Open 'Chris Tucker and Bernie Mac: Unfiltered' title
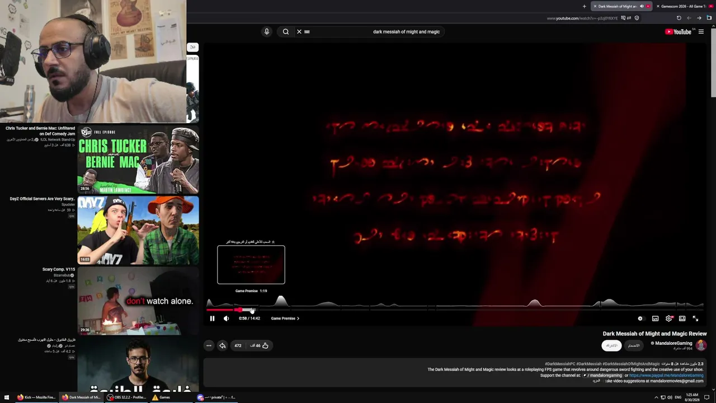Viewport: 716px width, 403px height. 40,131
